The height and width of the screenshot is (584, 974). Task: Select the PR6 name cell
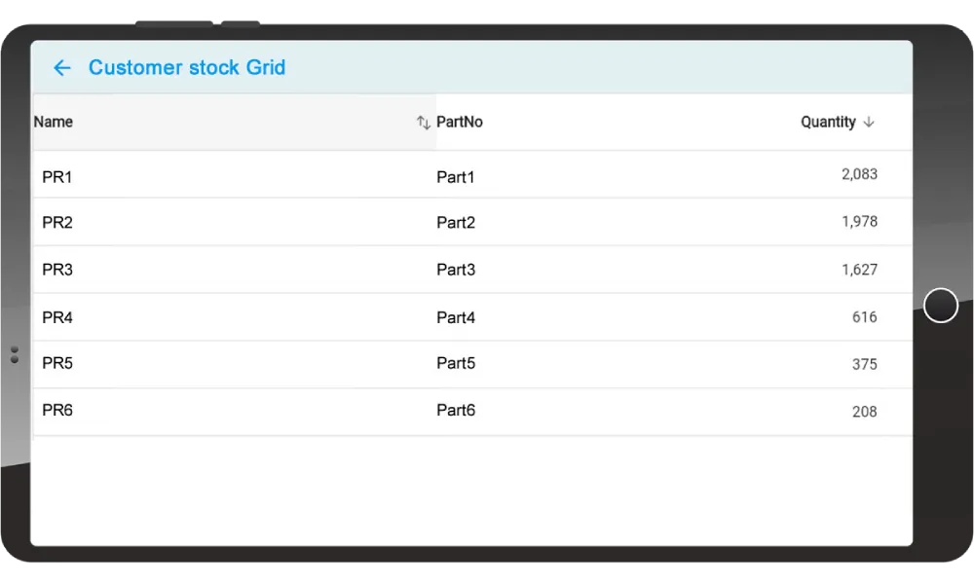coord(57,410)
